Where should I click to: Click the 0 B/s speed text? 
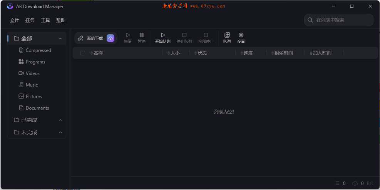pyautogui.click(x=367, y=183)
